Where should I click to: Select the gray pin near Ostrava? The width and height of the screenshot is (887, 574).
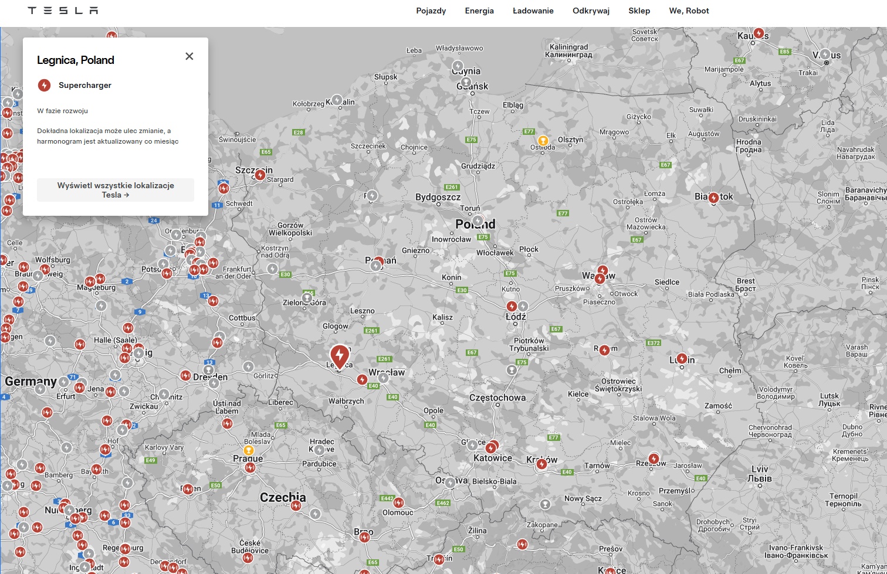click(450, 483)
